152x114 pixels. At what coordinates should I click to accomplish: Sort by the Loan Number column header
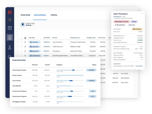pyautogui.click(x=47, y=38)
